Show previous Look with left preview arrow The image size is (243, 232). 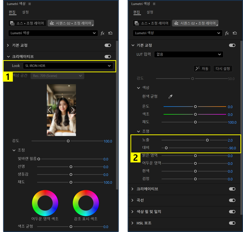pyautogui.click(x=50, y=110)
